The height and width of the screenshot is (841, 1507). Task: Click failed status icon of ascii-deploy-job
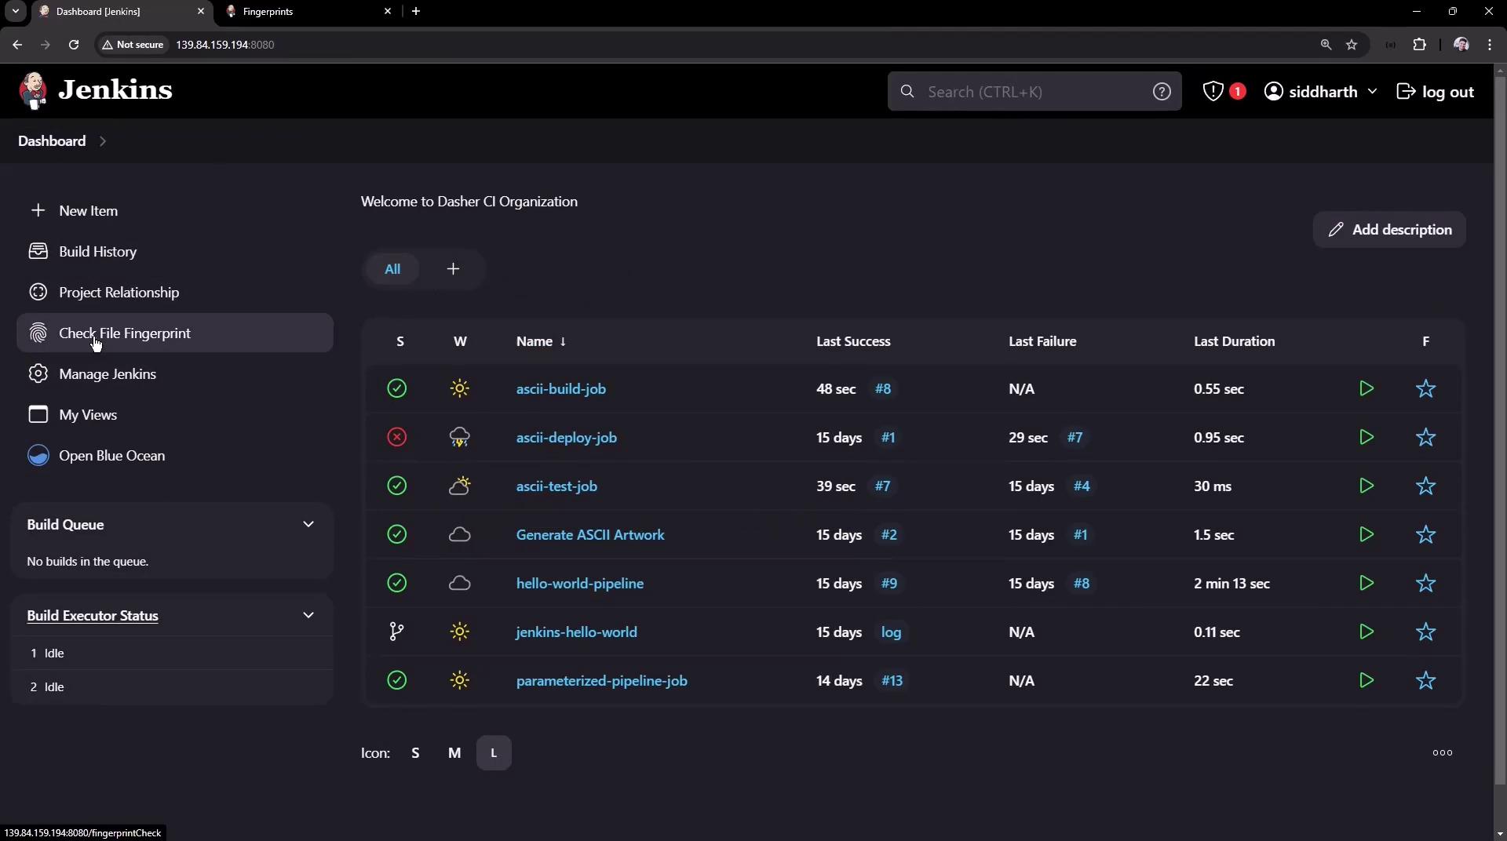[397, 437]
